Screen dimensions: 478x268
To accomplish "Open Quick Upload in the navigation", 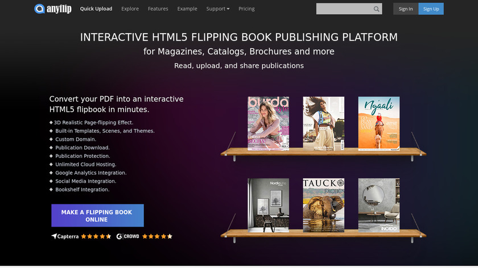I will tap(96, 9).
